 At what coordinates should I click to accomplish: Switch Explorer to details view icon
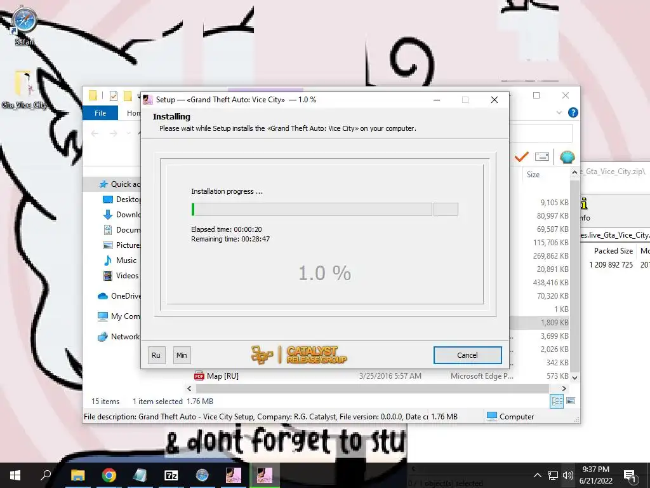[557, 401]
